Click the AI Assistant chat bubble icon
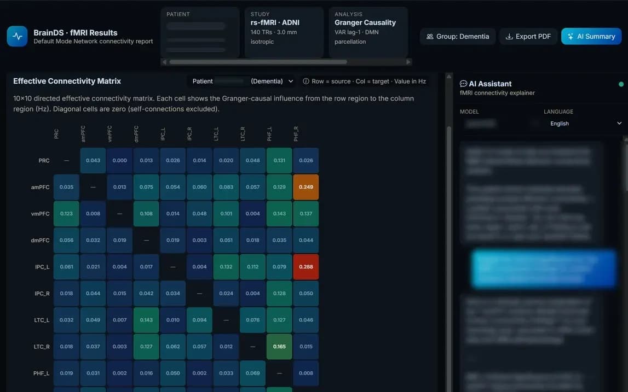This screenshot has height=392, width=628. (x=463, y=84)
